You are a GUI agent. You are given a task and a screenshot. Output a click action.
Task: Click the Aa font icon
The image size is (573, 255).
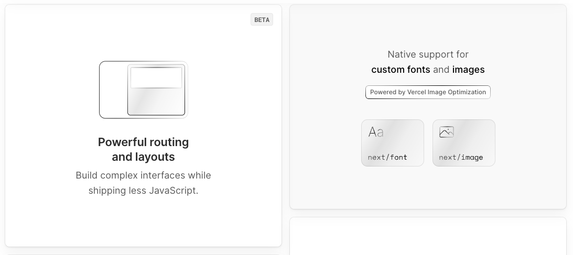(x=376, y=132)
